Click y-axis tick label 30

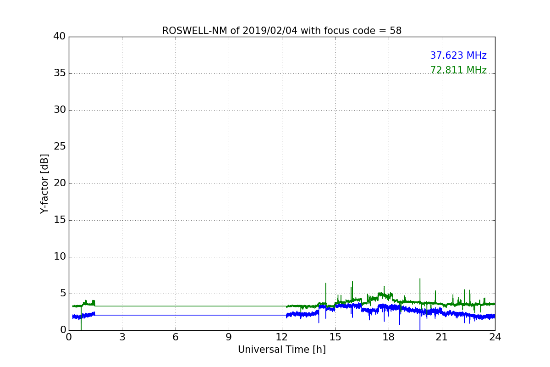(60, 110)
